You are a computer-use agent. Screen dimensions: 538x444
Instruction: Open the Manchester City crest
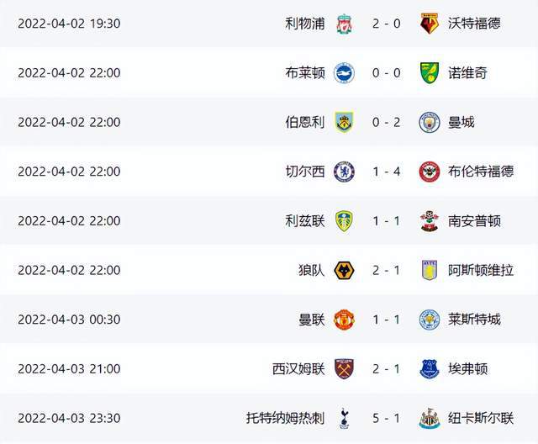[430, 122]
